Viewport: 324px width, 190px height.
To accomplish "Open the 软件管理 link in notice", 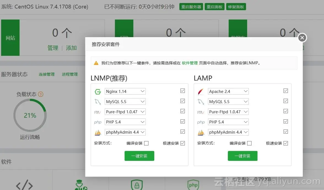I will pyautogui.click(x=190, y=63).
